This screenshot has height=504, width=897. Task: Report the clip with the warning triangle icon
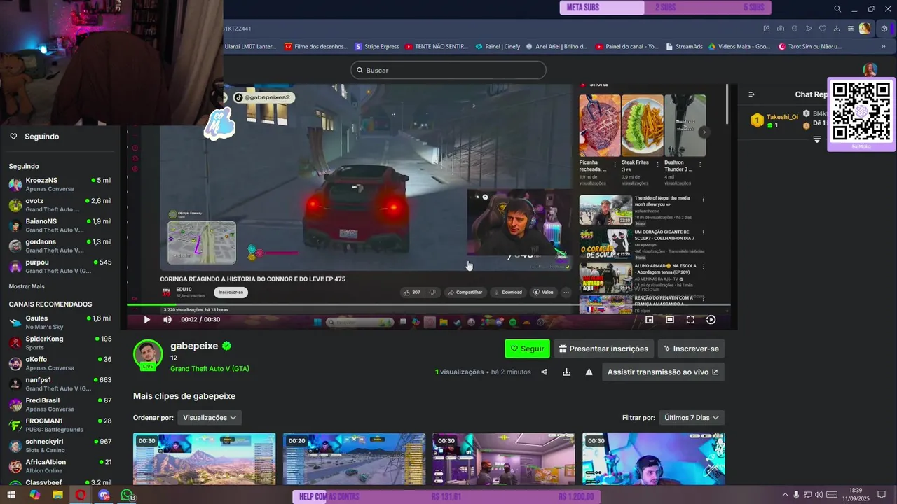[x=589, y=372]
